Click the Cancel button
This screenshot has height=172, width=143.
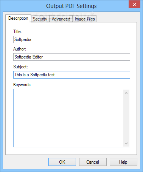pyautogui.click(x=93, y=162)
